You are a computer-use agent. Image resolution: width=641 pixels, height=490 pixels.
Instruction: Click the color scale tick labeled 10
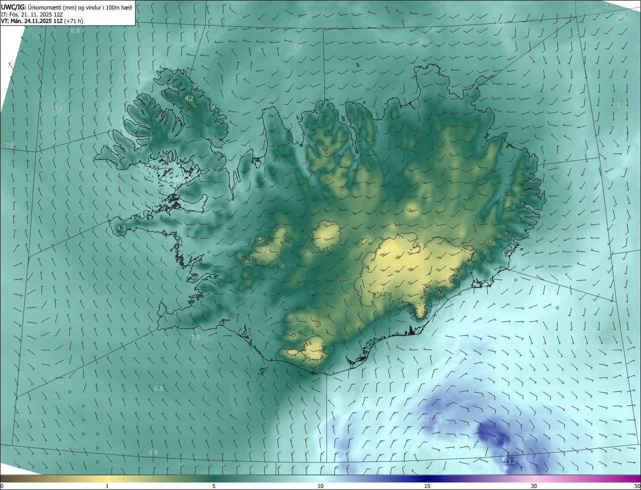pyautogui.click(x=320, y=486)
